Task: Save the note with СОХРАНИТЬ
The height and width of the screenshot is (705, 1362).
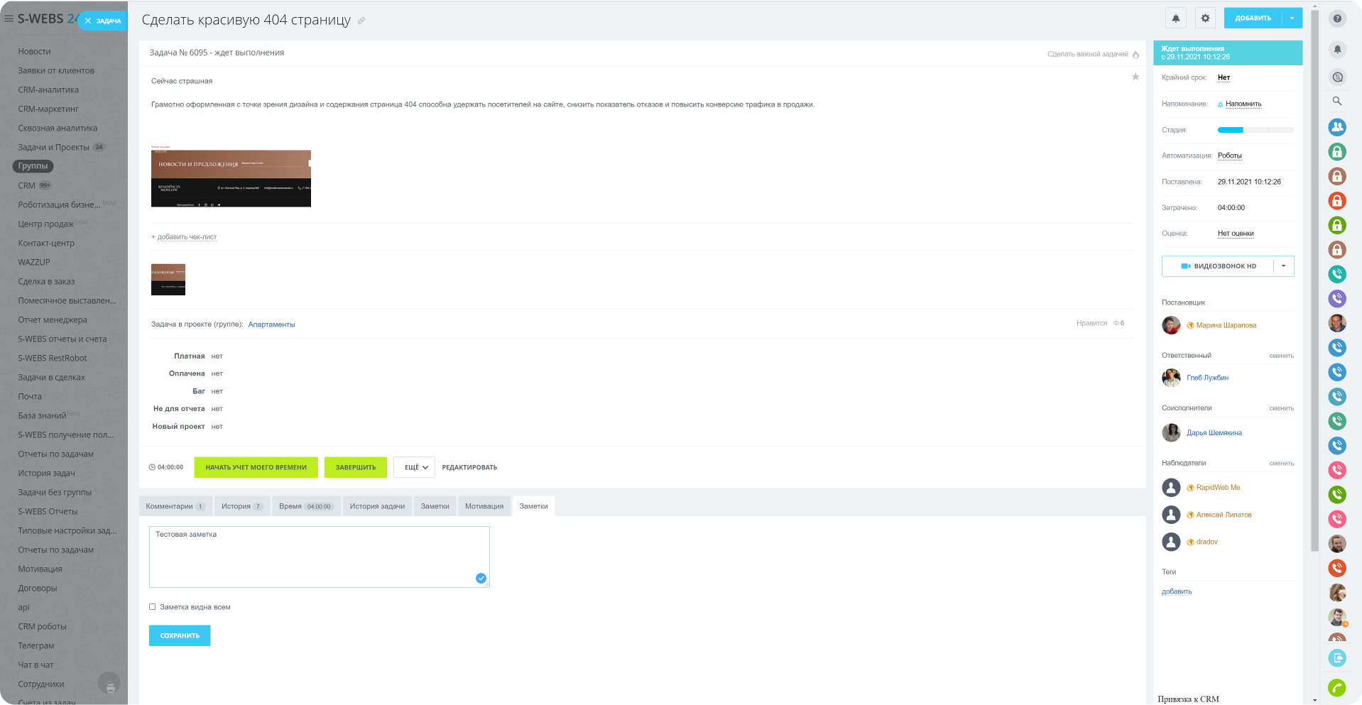Action: (180, 635)
